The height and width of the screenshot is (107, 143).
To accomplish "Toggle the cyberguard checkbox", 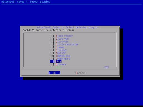I will pyautogui.click(x=52, y=59).
